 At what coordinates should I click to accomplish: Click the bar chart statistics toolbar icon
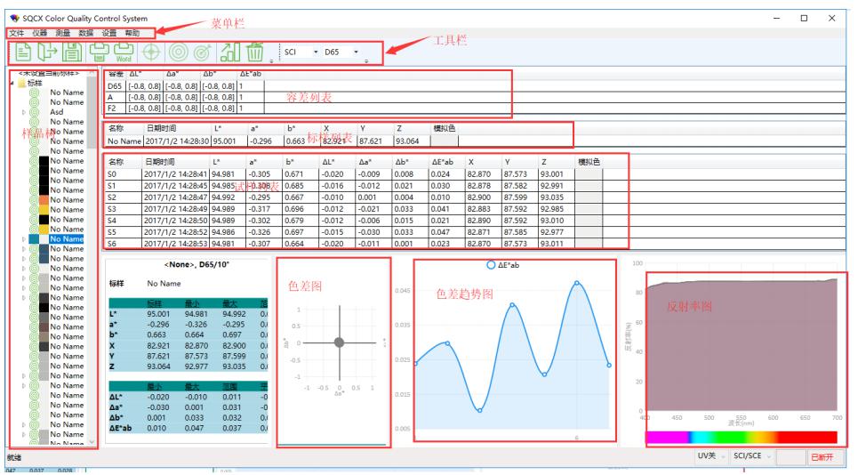click(x=229, y=53)
